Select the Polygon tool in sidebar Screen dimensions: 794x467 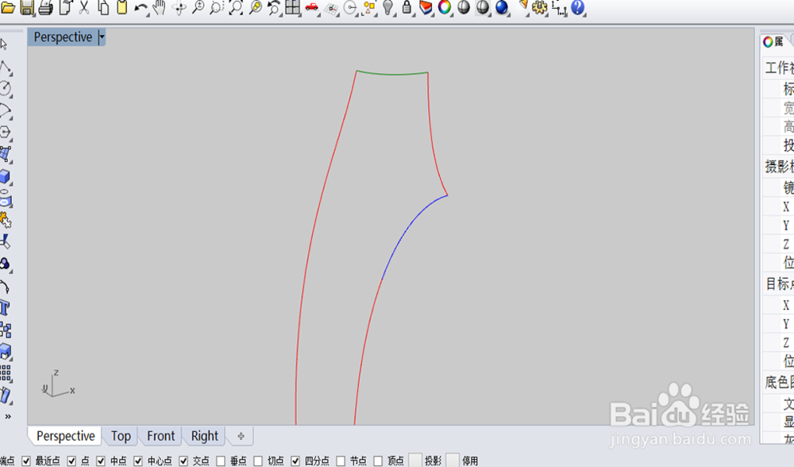pos(5,133)
